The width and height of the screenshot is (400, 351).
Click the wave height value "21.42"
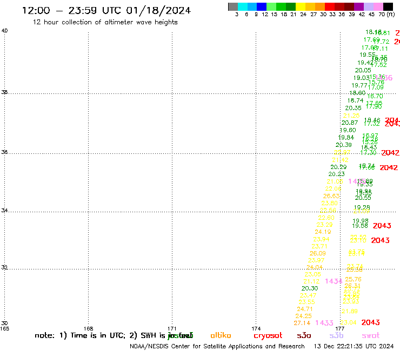tap(340, 160)
